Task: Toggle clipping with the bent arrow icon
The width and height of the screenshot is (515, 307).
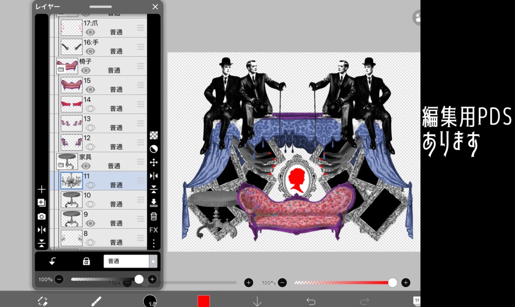Action: (x=52, y=261)
